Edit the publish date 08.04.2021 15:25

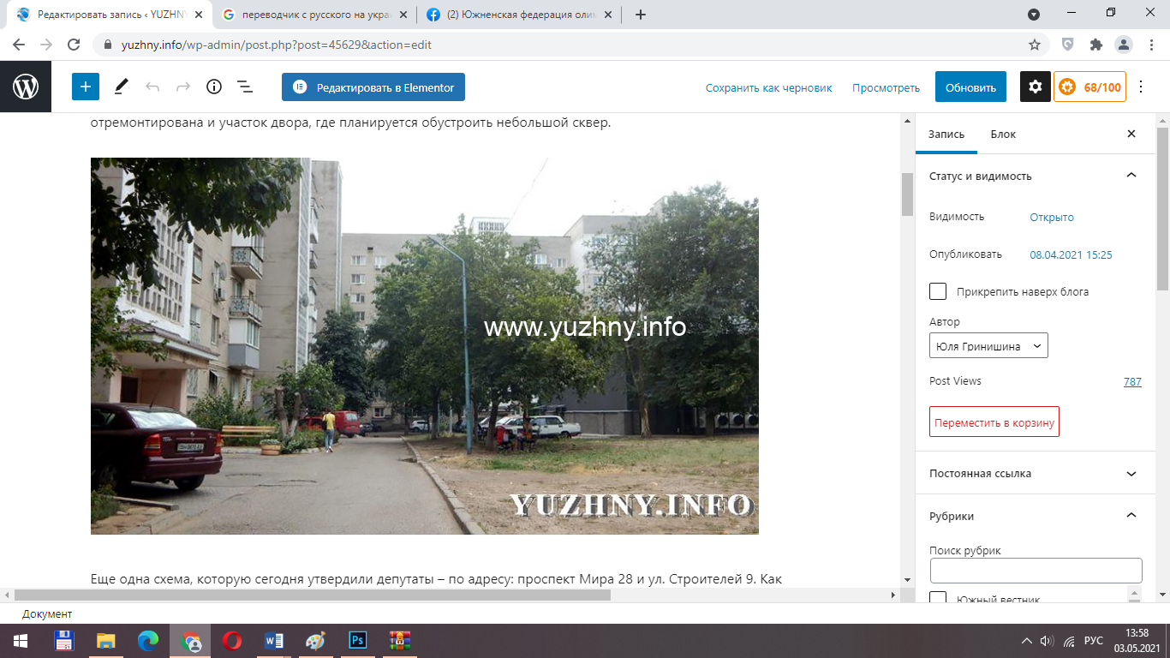click(1071, 254)
